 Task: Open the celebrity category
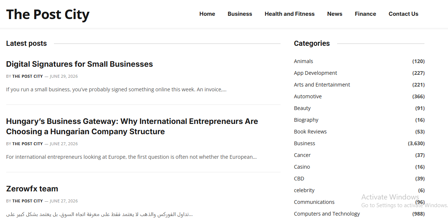[x=304, y=190]
